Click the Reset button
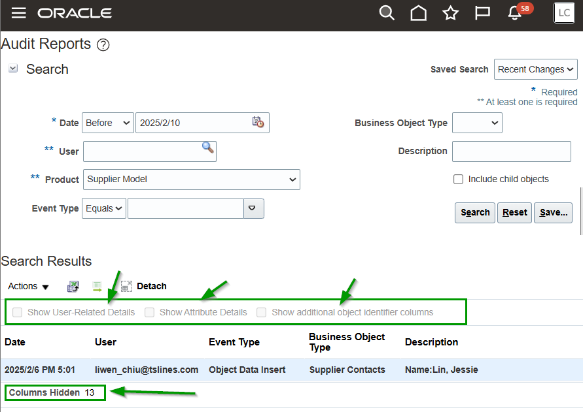 514,213
